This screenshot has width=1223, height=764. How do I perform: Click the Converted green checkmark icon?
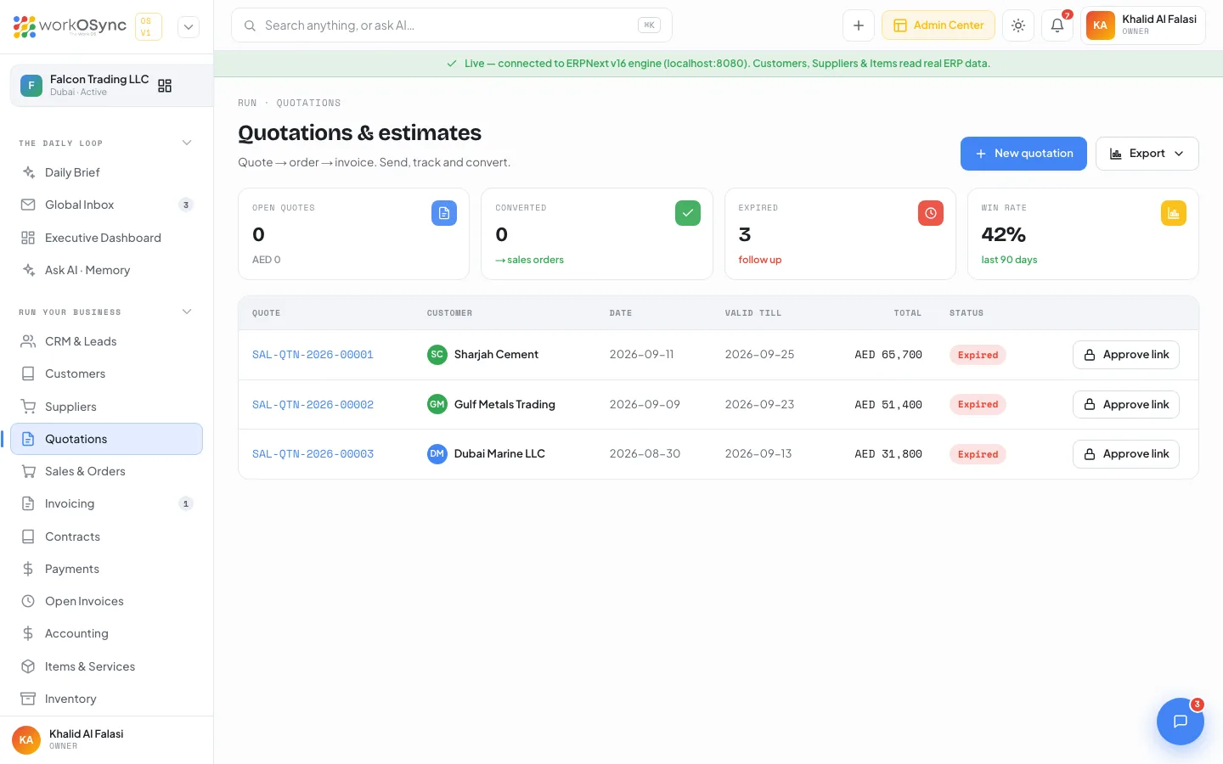688,213
